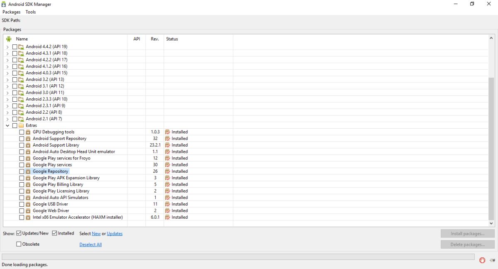Image resolution: width=498 pixels, height=269 pixels.
Task: Click the Android SDK Manager title bar icon
Action: pyautogui.click(x=4, y=4)
